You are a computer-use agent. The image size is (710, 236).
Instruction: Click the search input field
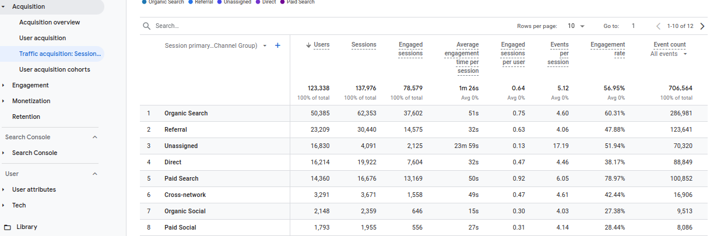pos(291,26)
